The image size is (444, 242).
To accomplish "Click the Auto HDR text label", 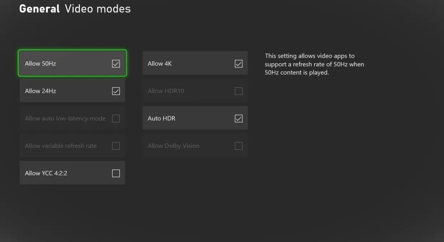I will (161, 119).
